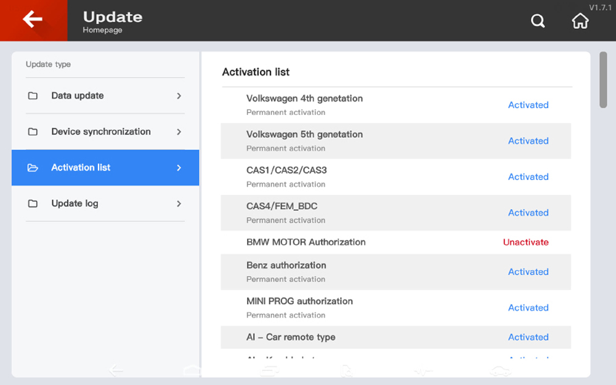The width and height of the screenshot is (616, 385).
Task: Select the BMW MOTOR Authorization entry
Action: click(x=395, y=242)
